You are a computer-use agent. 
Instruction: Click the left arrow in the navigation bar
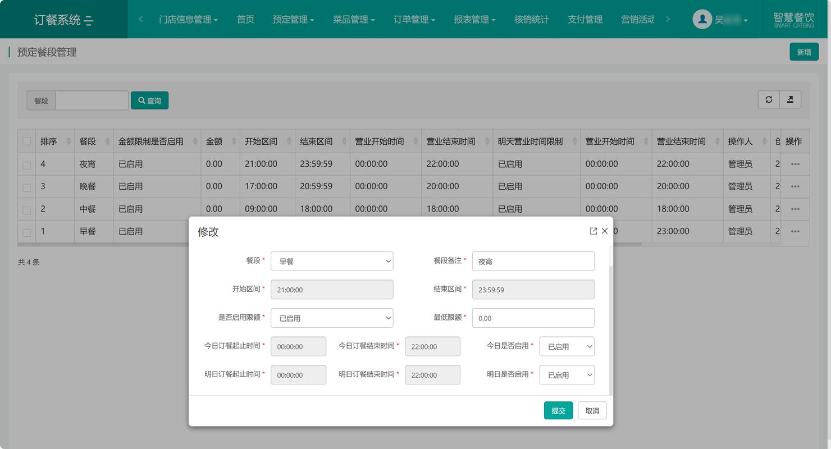[x=140, y=19]
